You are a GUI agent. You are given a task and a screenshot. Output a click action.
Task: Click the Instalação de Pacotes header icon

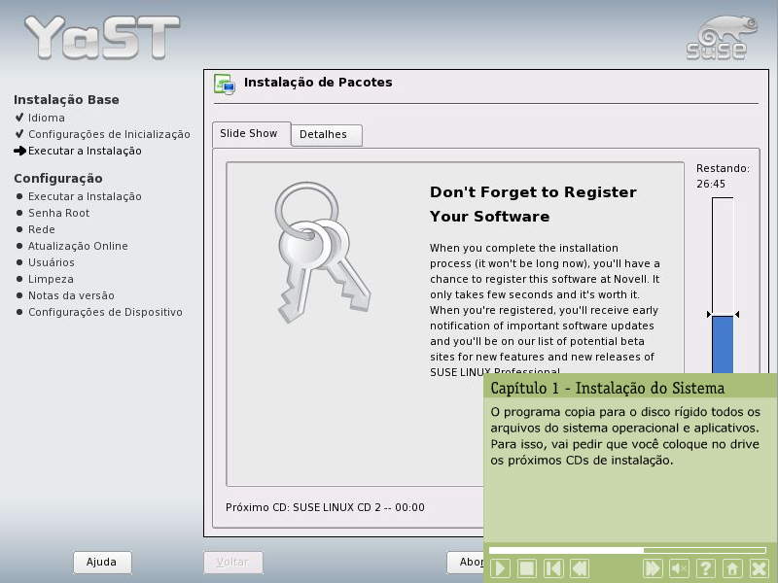[x=225, y=84]
